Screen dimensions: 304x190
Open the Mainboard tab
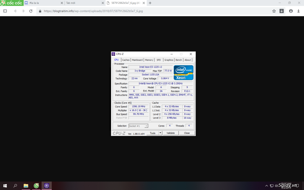tap(137, 60)
